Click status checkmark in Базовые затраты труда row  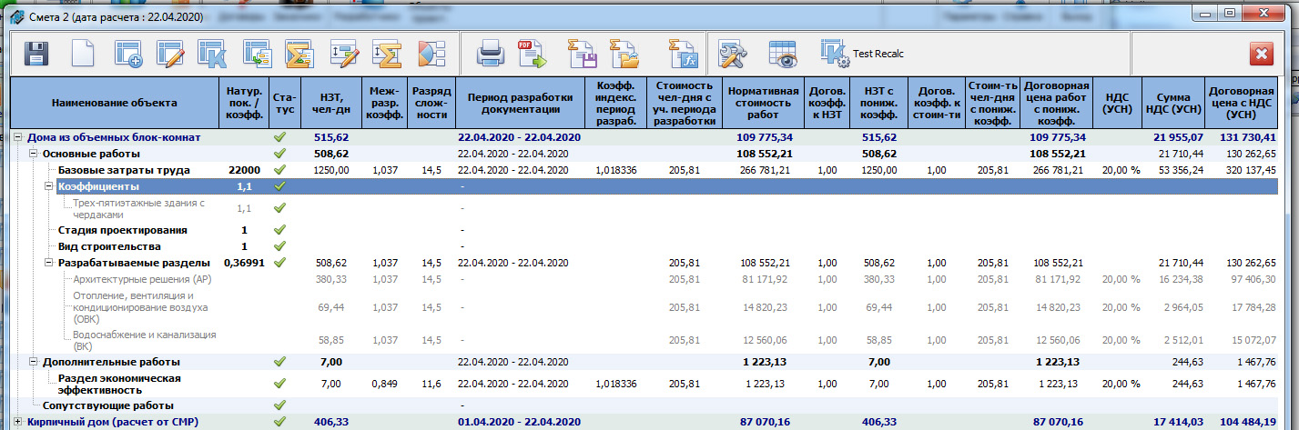click(280, 170)
